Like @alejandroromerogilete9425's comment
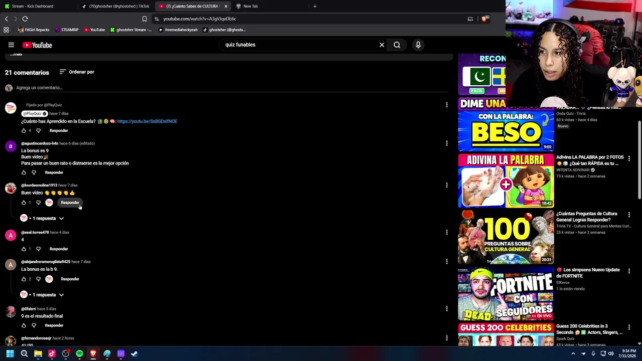 pyautogui.click(x=24, y=279)
